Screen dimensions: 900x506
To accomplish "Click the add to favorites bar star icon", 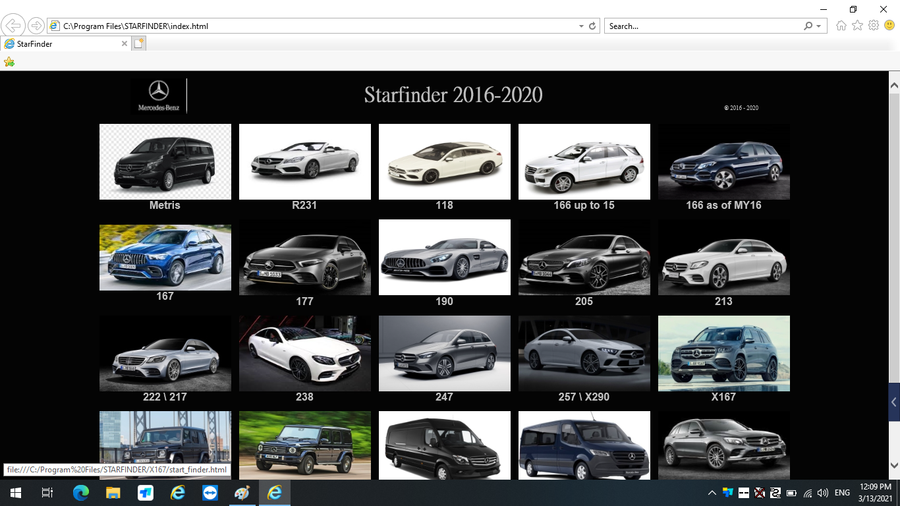I will [x=9, y=62].
